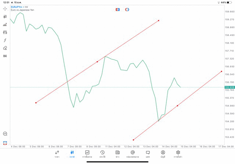The height and width of the screenshot is (164, 235).
Task: Open the กล่องจดหมาย (Mailbox) tab
Action: coord(133,154)
